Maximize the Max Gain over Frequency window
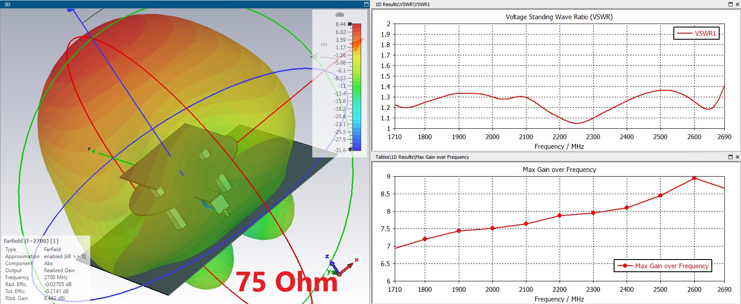The image size is (741, 304). (x=731, y=157)
